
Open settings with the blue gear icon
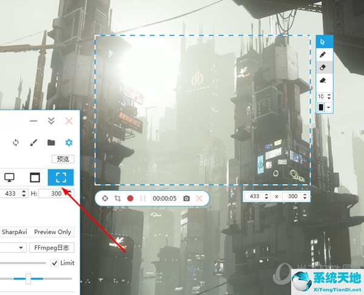(69, 142)
